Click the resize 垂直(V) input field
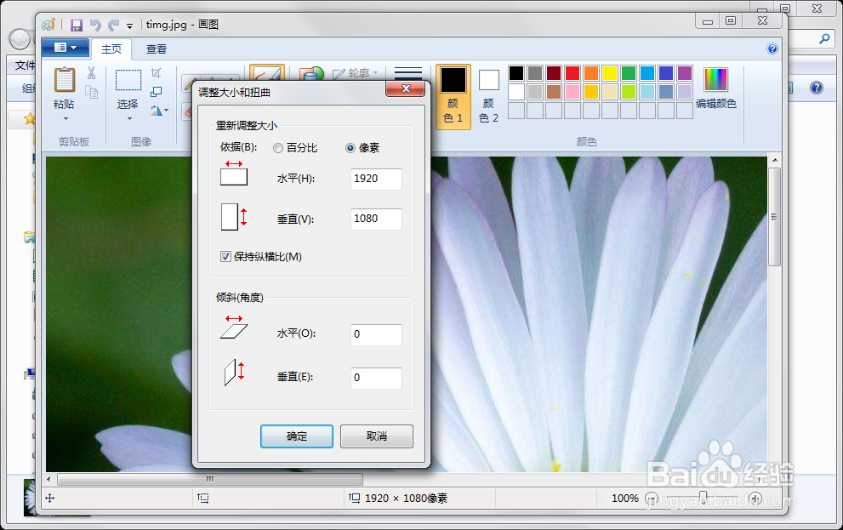 click(376, 219)
